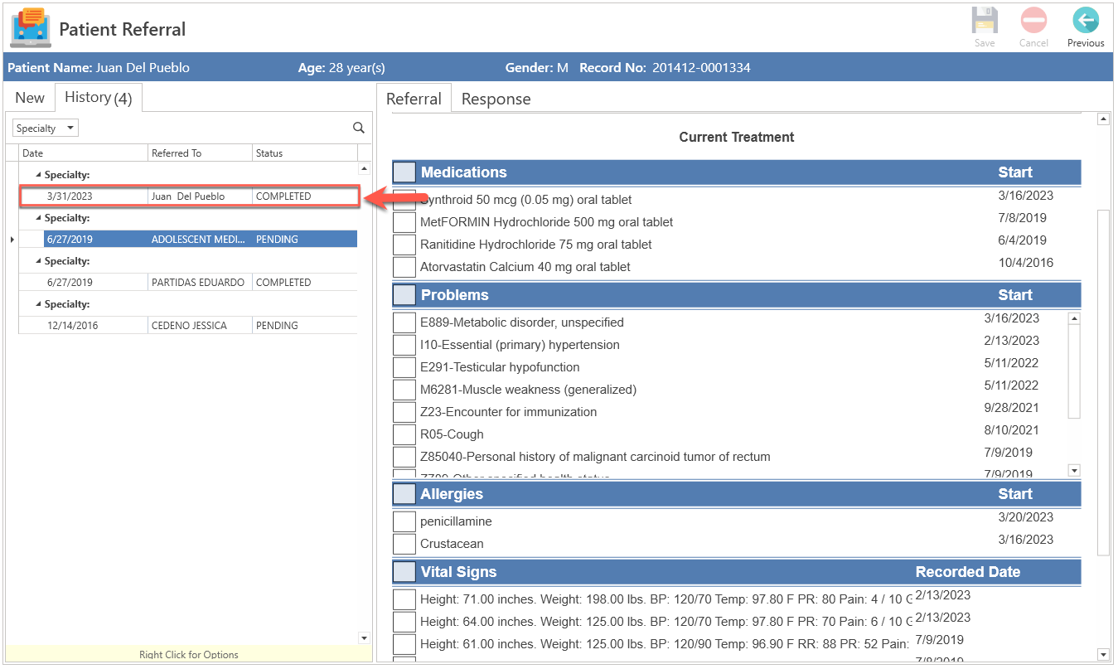Check the Allergies header checkbox
The width and height of the screenshot is (1118, 669).
point(404,494)
